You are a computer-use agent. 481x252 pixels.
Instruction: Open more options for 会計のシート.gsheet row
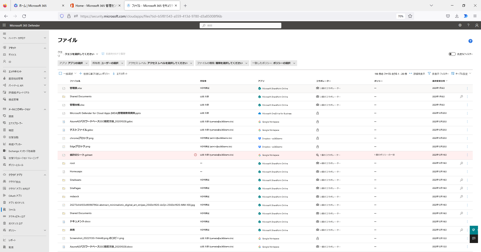pos(467,155)
